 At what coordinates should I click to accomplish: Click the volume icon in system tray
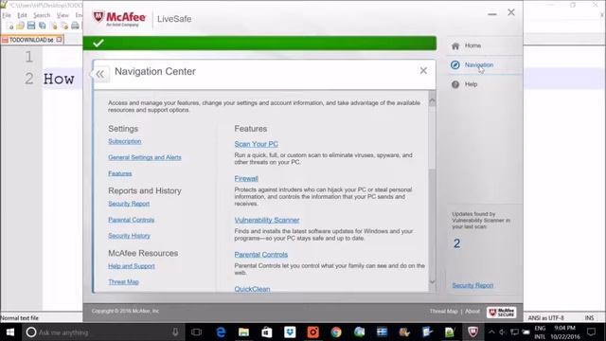coord(503,332)
